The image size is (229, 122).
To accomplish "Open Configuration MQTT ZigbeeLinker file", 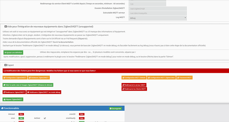I will coord(161,78).
